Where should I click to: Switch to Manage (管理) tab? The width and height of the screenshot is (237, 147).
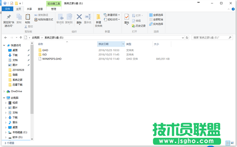53,9
